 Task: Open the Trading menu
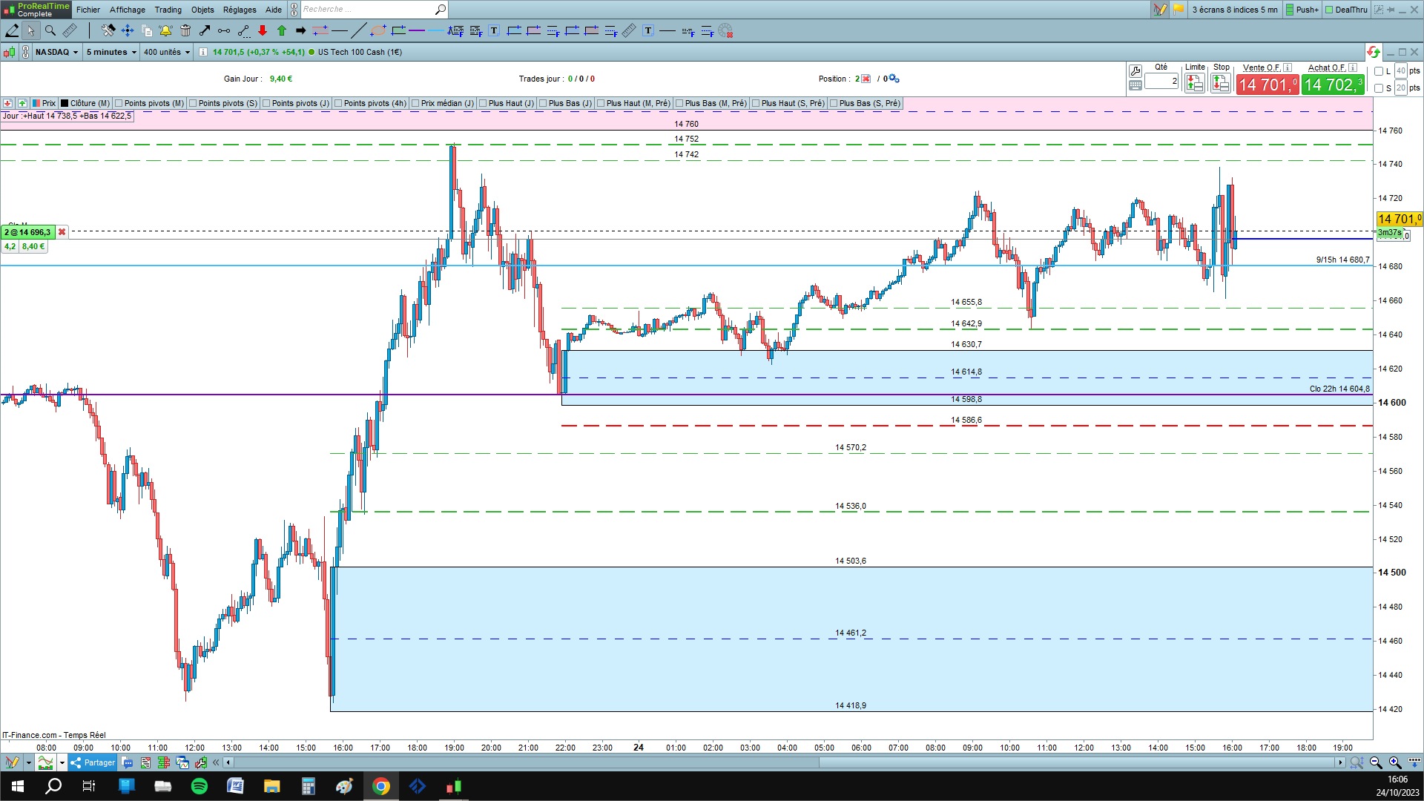coord(168,10)
